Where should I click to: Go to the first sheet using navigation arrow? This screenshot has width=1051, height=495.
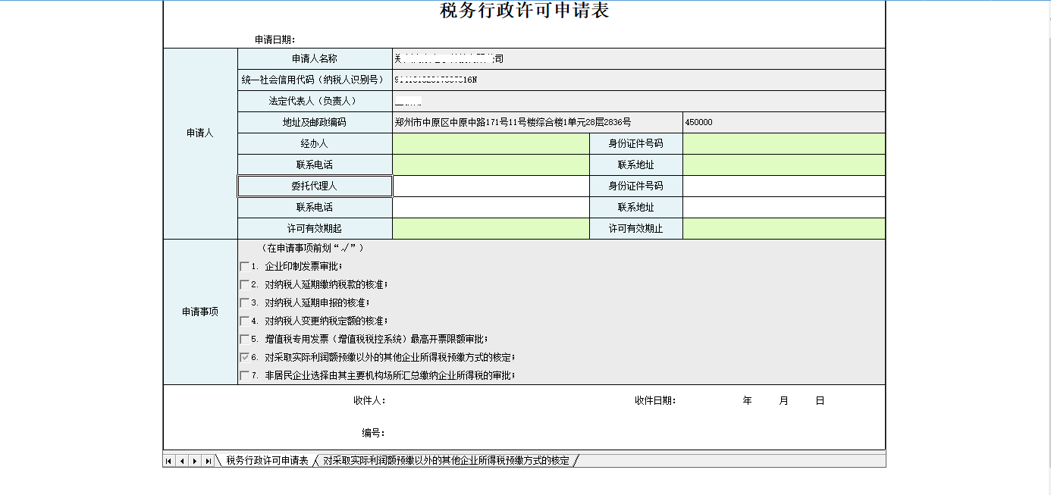(169, 461)
